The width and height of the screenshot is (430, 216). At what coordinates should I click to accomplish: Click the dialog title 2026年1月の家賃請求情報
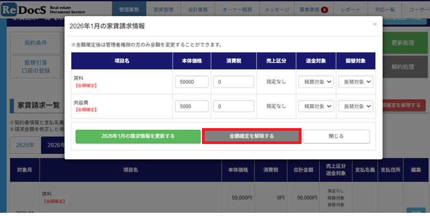point(107,26)
